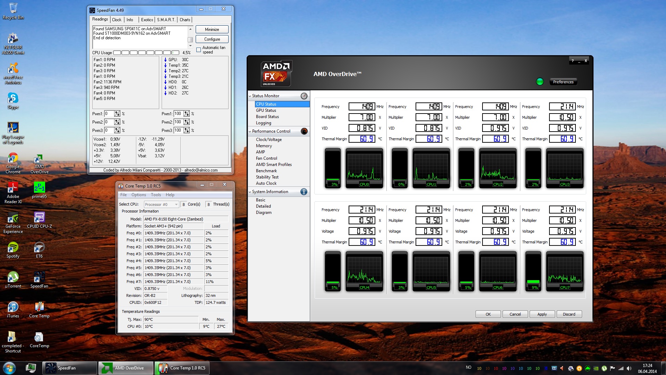The height and width of the screenshot is (375, 666).
Task: Open Core Temp Tools menu
Action: point(156,195)
